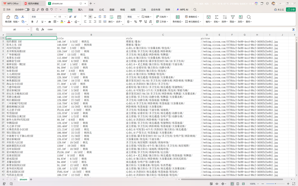Click the Align left icon
The width and height of the screenshot is (298, 186).
click(x=85, y=22)
